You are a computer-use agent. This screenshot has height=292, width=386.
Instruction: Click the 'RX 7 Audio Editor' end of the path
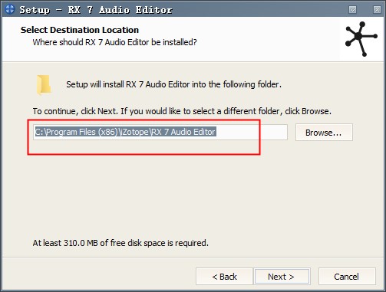tap(183, 132)
